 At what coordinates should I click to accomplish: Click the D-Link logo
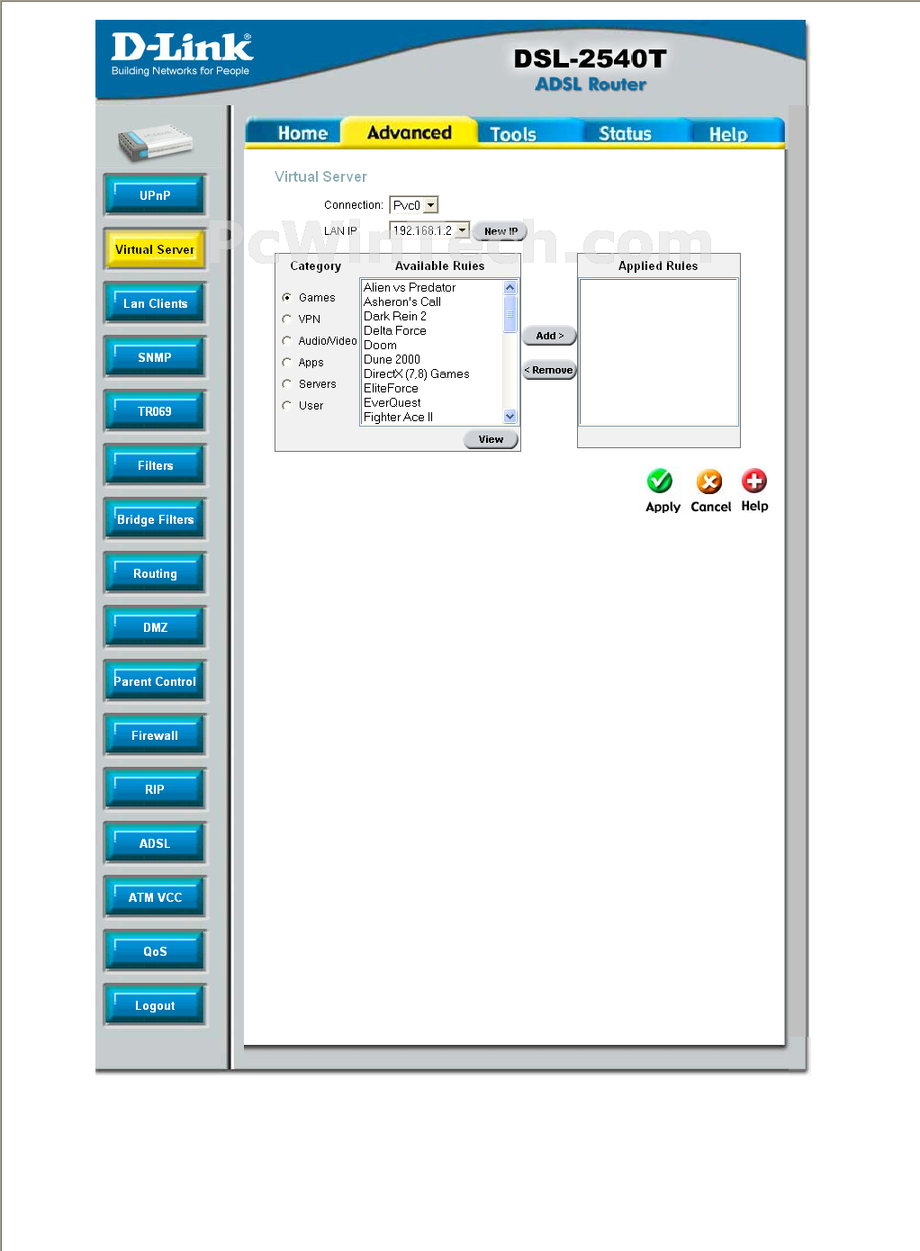182,54
